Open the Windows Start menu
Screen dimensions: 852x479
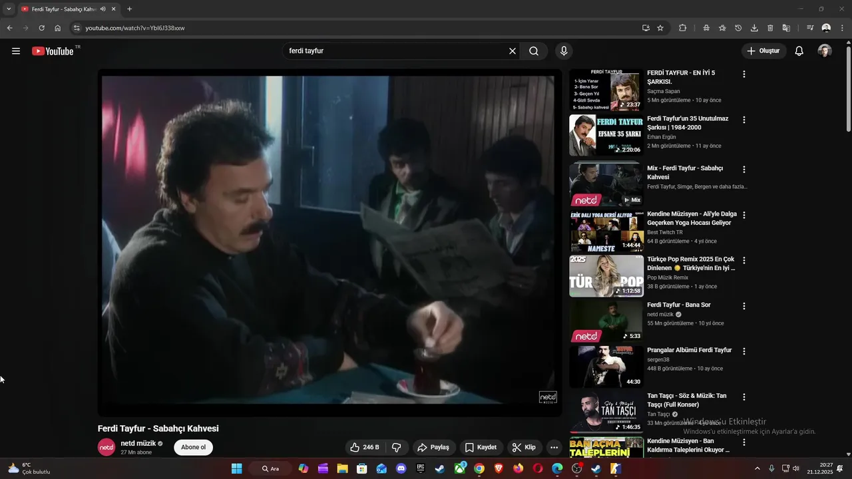[x=236, y=468]
